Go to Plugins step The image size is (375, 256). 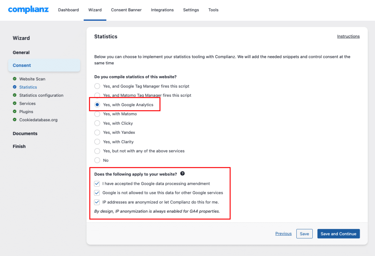click(x=26, y=112)
